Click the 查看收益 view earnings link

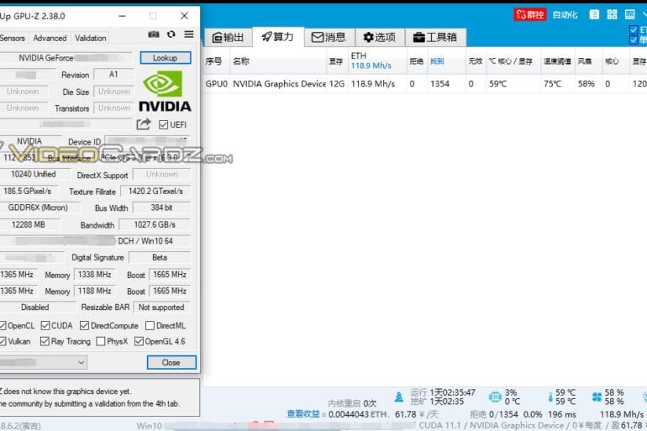click(303, 413)
